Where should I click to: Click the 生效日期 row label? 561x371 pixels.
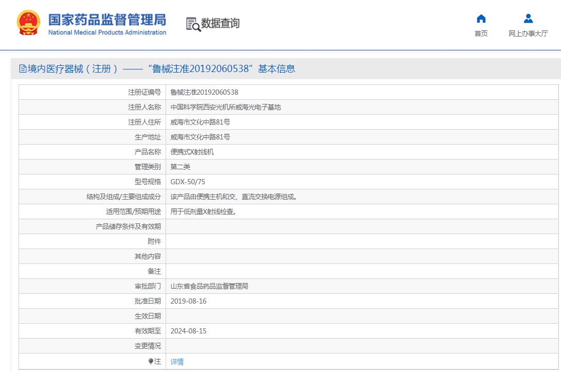click(148, 316)
